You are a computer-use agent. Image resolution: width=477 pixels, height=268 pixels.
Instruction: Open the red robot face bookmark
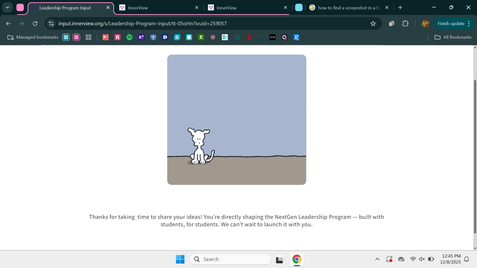coord(105,37)
